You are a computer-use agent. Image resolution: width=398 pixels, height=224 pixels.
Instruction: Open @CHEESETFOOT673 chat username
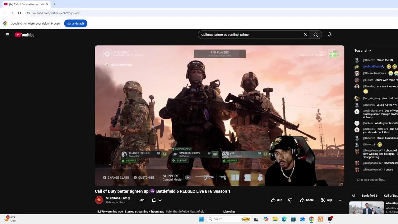tap(375, 129)
